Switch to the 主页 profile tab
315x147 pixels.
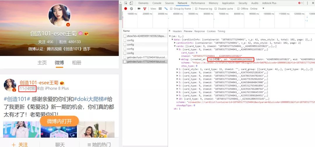[x=42, y=63]
